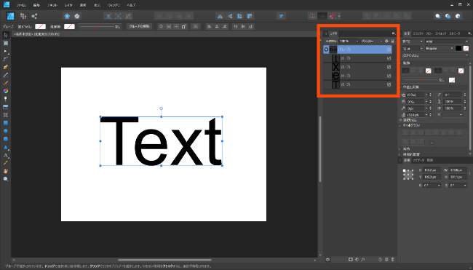The height and width of the screenshot is (270, 473).
Task: Toggle visibility of the 'X' curve layer
Action: 389,67
